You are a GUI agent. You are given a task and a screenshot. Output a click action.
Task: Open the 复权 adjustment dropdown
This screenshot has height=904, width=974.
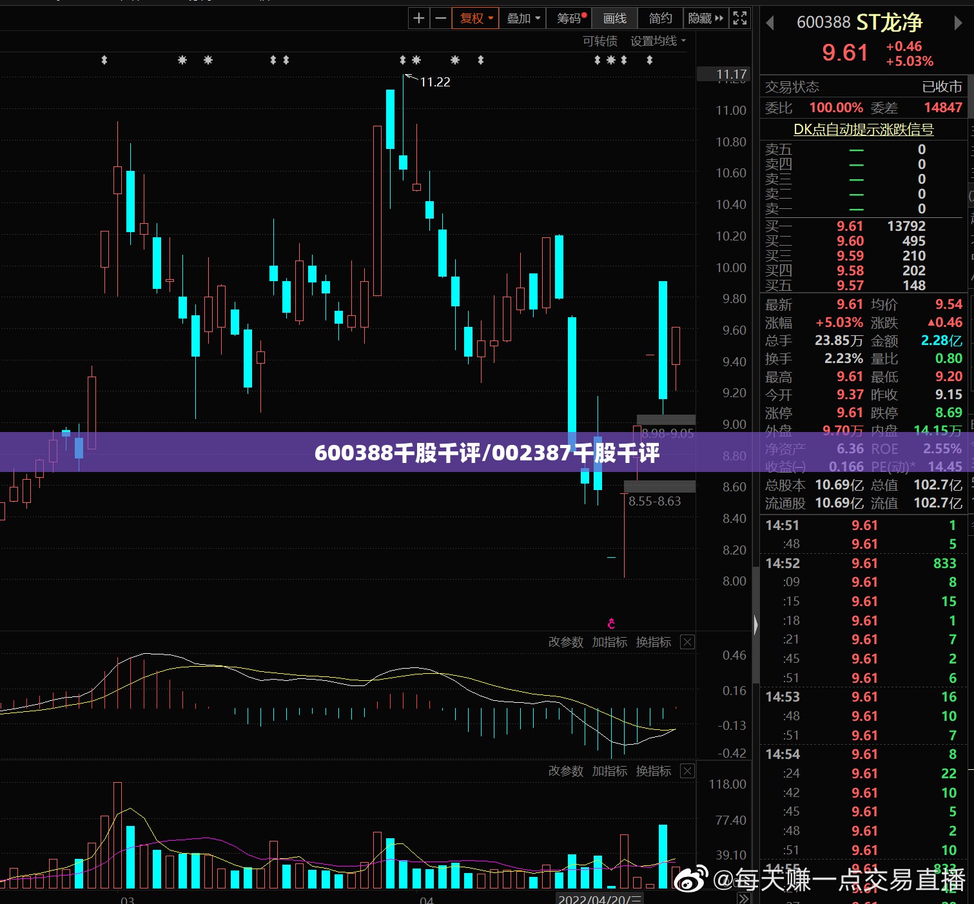click(476, 19)
